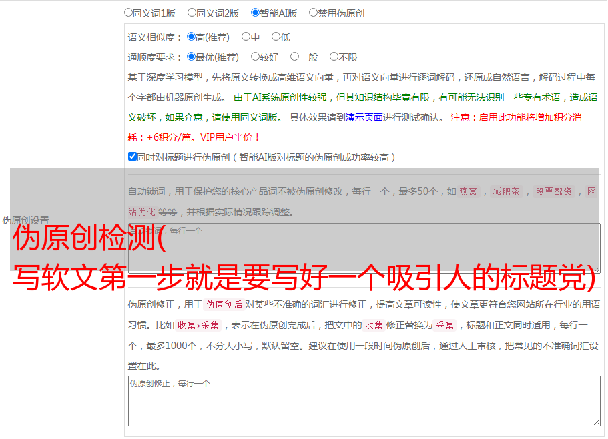Image resolution: width=608 pixels, height=439 pixels.
Task: Choose the 智能AI版 radio option
Action: click(255, 13)
